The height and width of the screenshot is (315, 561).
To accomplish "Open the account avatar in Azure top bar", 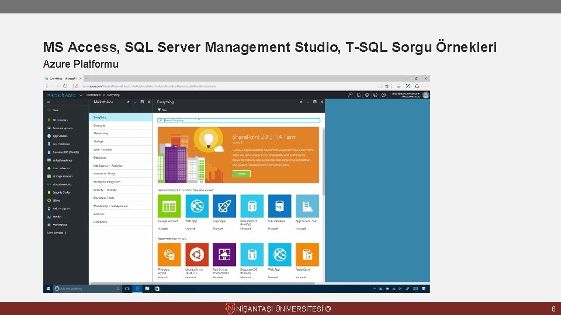I will coord(425,94).
